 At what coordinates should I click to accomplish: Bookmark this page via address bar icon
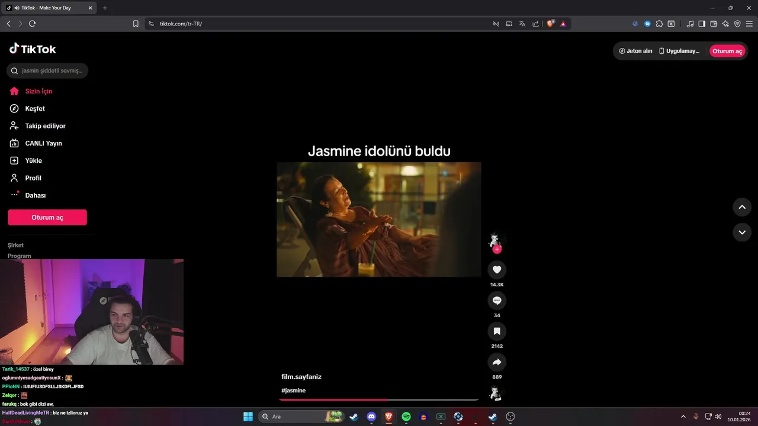point(136,24)
